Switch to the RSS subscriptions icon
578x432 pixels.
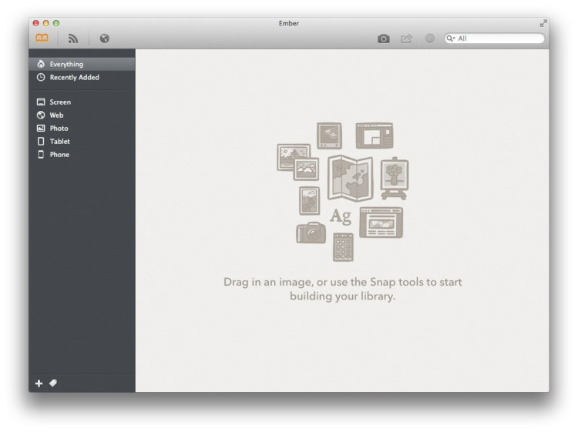tap(73, 39)
